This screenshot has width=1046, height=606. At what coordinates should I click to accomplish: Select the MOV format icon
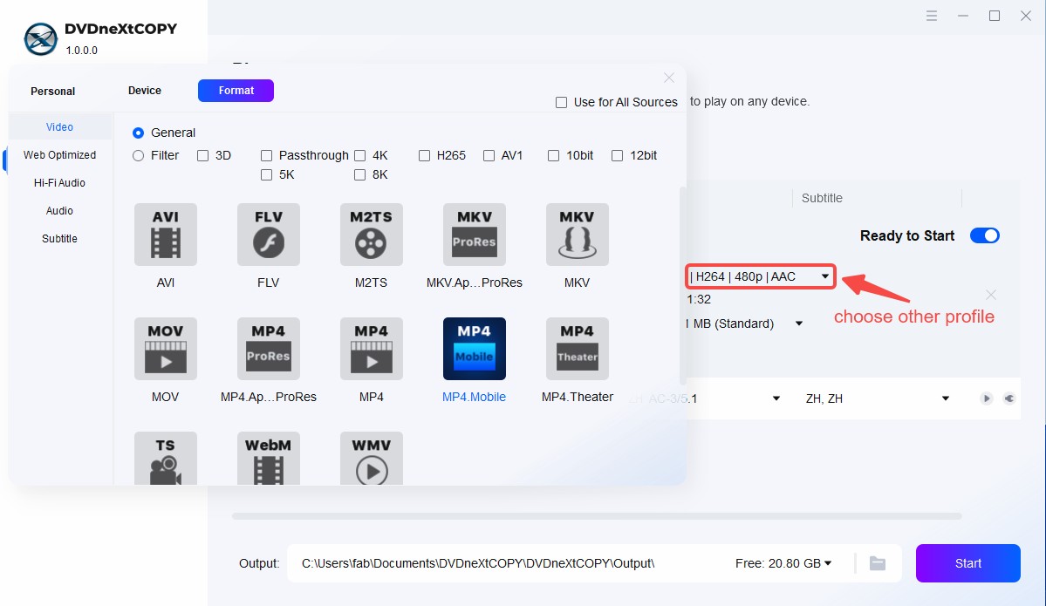click(166, 349)
